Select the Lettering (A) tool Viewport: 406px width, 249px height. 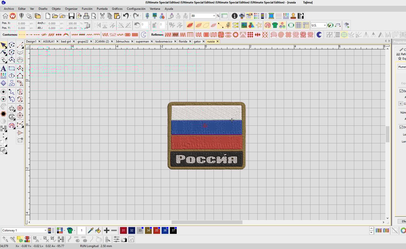point(4,68)
